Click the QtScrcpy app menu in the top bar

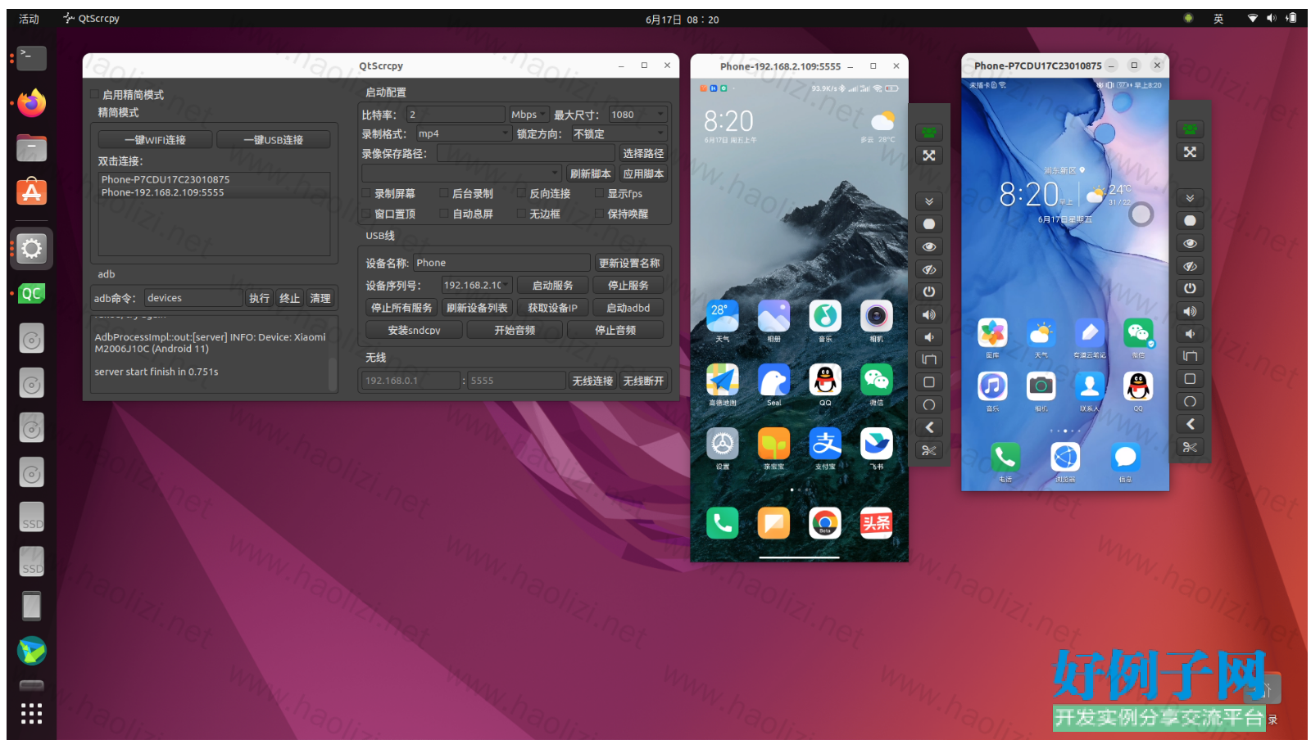[92, 19]
